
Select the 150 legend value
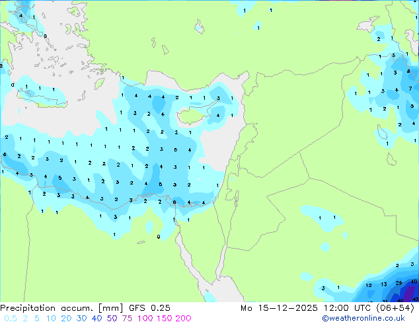coord(165,319)
